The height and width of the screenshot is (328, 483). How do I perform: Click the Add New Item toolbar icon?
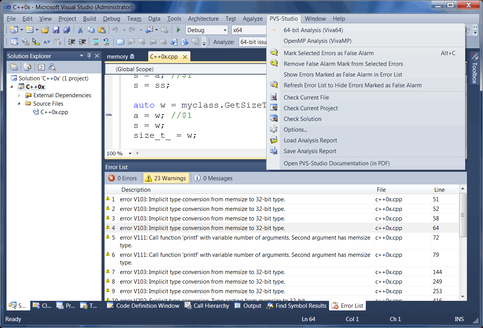29,30
